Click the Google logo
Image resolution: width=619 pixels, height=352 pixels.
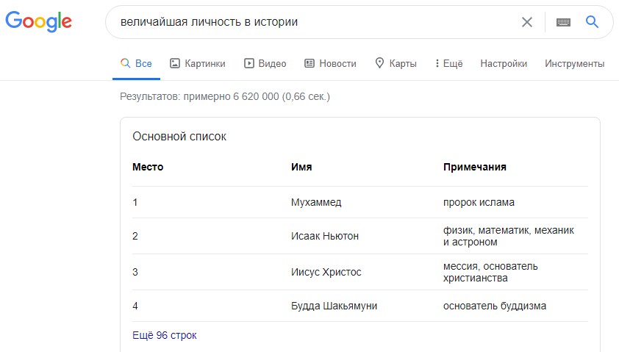38,21
